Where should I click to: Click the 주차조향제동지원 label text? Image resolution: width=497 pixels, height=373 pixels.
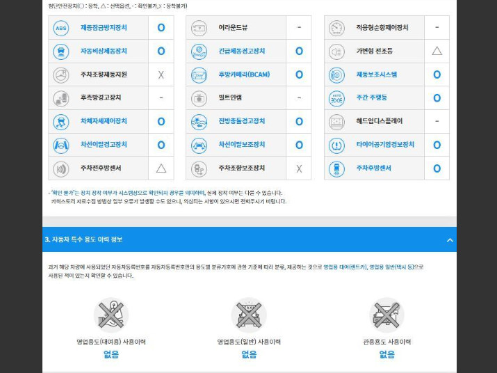coord(104,74)
